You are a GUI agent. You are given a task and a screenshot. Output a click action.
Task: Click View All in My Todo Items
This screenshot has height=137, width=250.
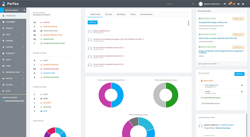point(239,74)
